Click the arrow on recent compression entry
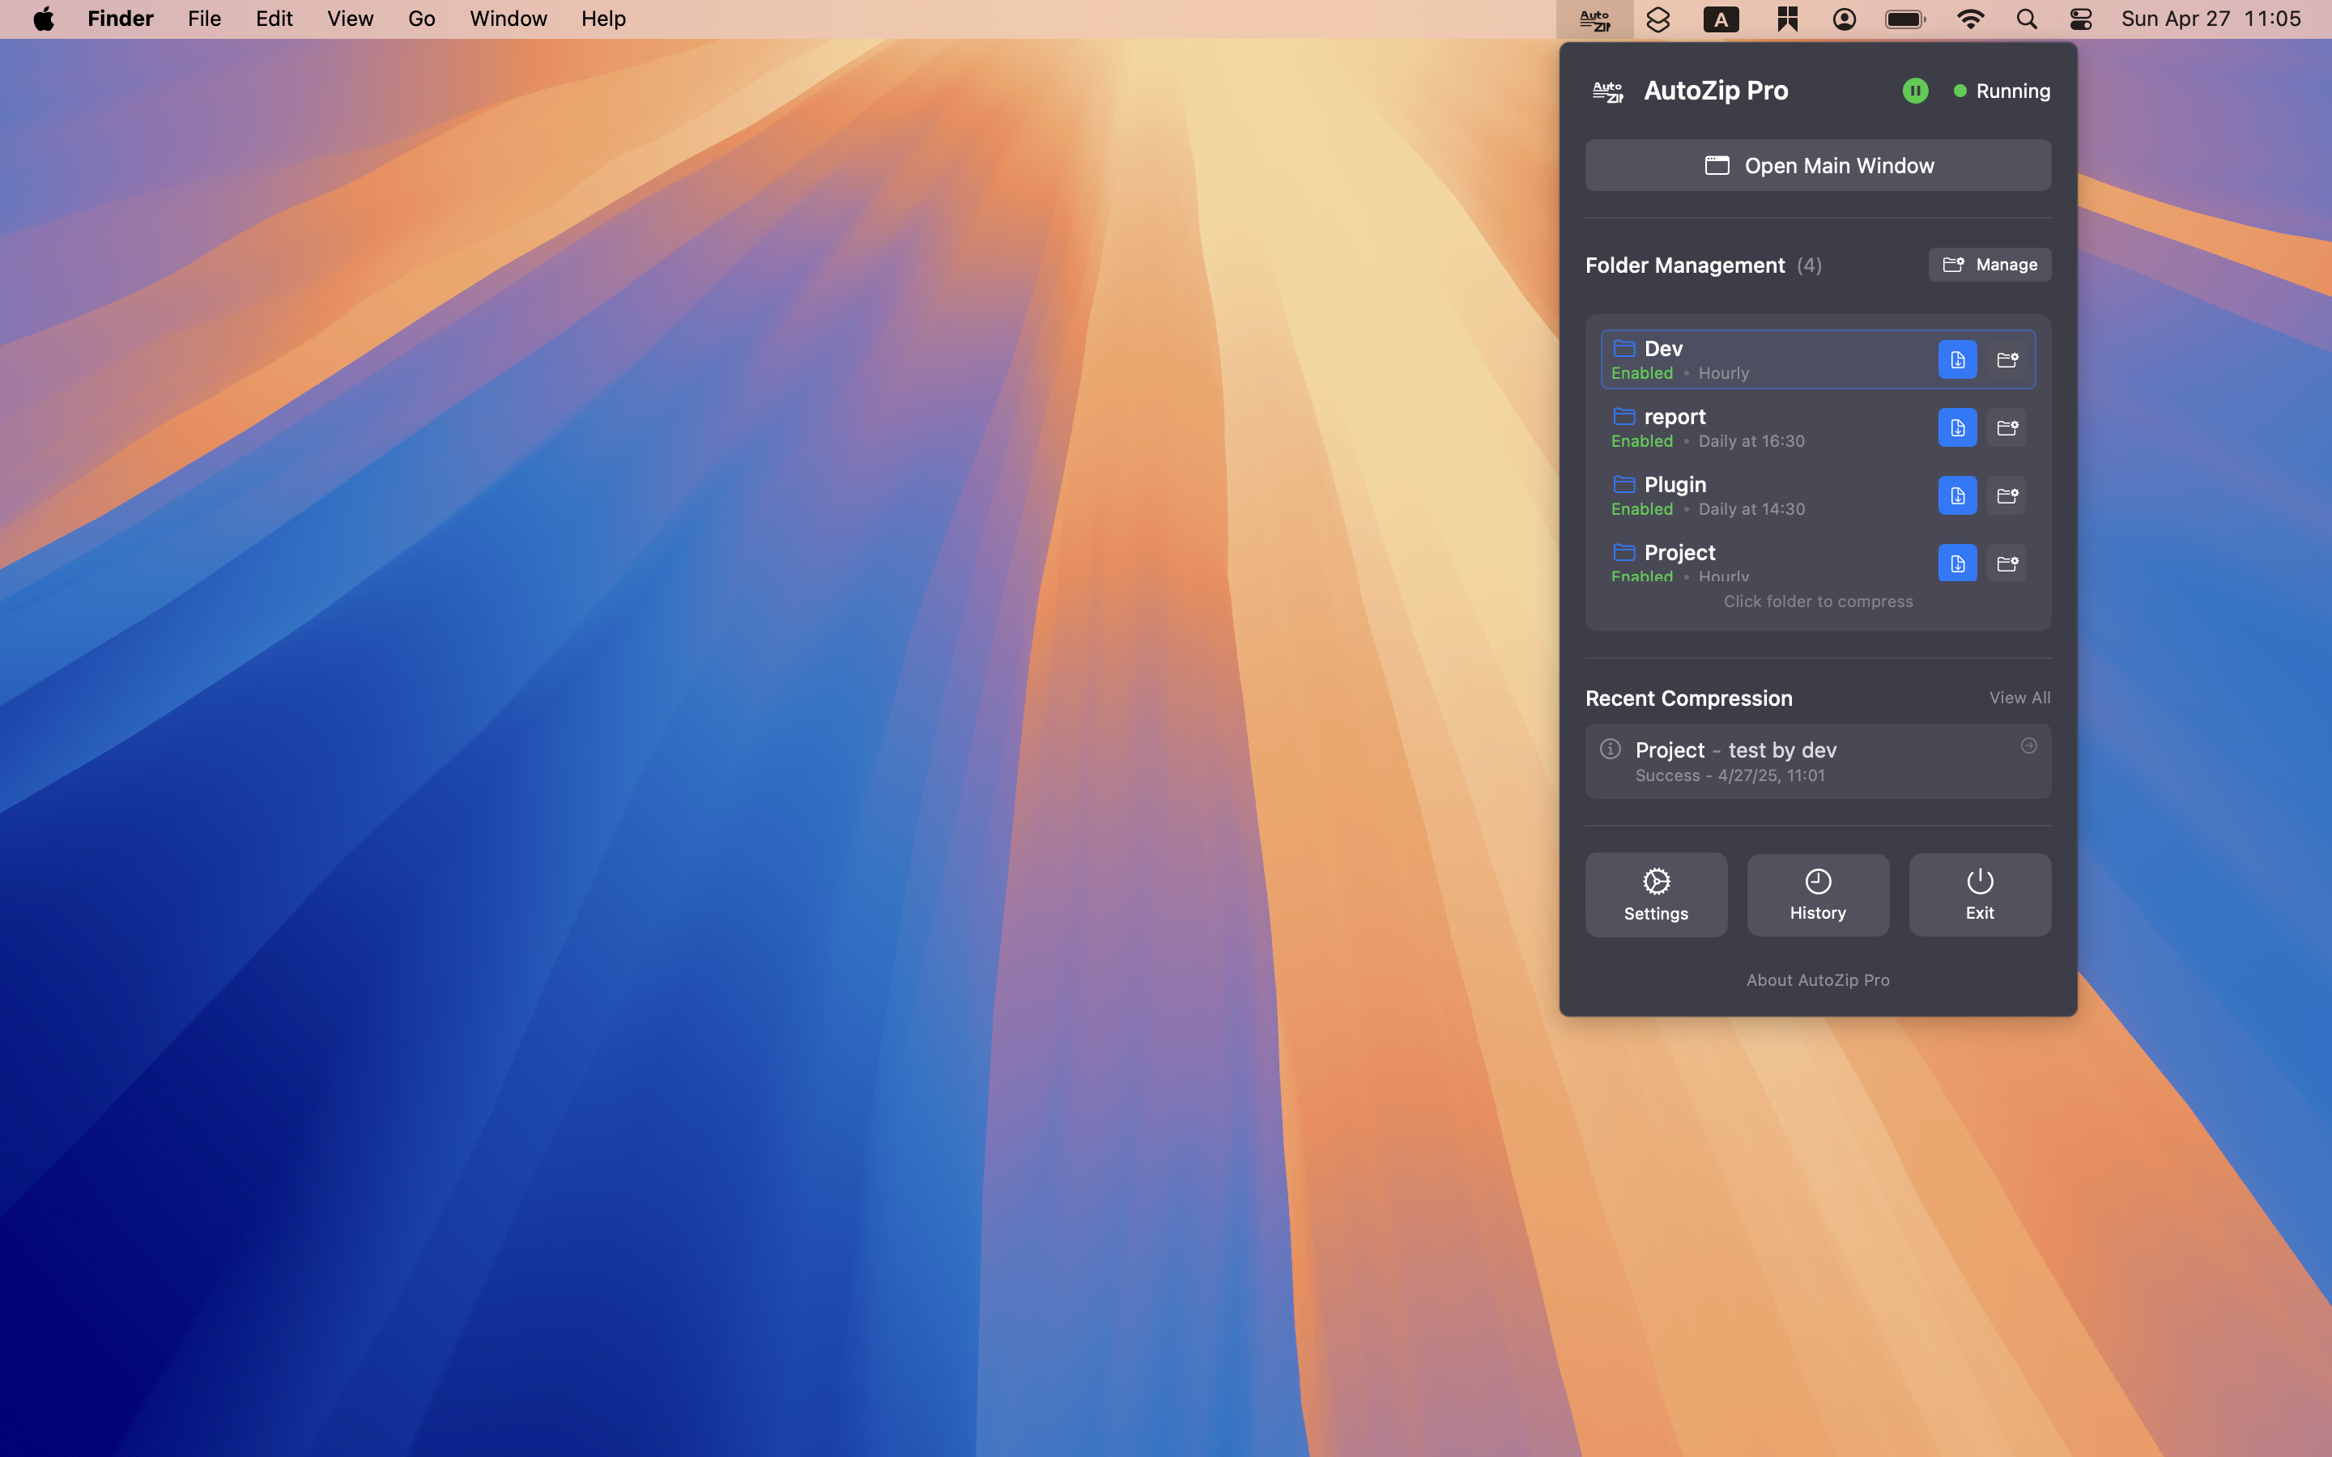 point(2028,745)
